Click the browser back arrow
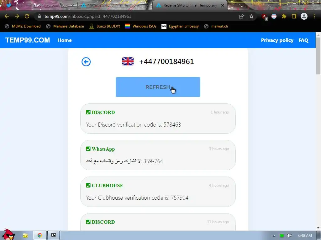 coord(7,16)
